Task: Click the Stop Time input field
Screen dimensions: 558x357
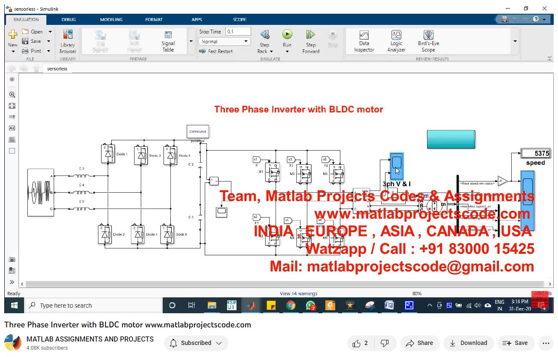Action: tap(238, 31)
